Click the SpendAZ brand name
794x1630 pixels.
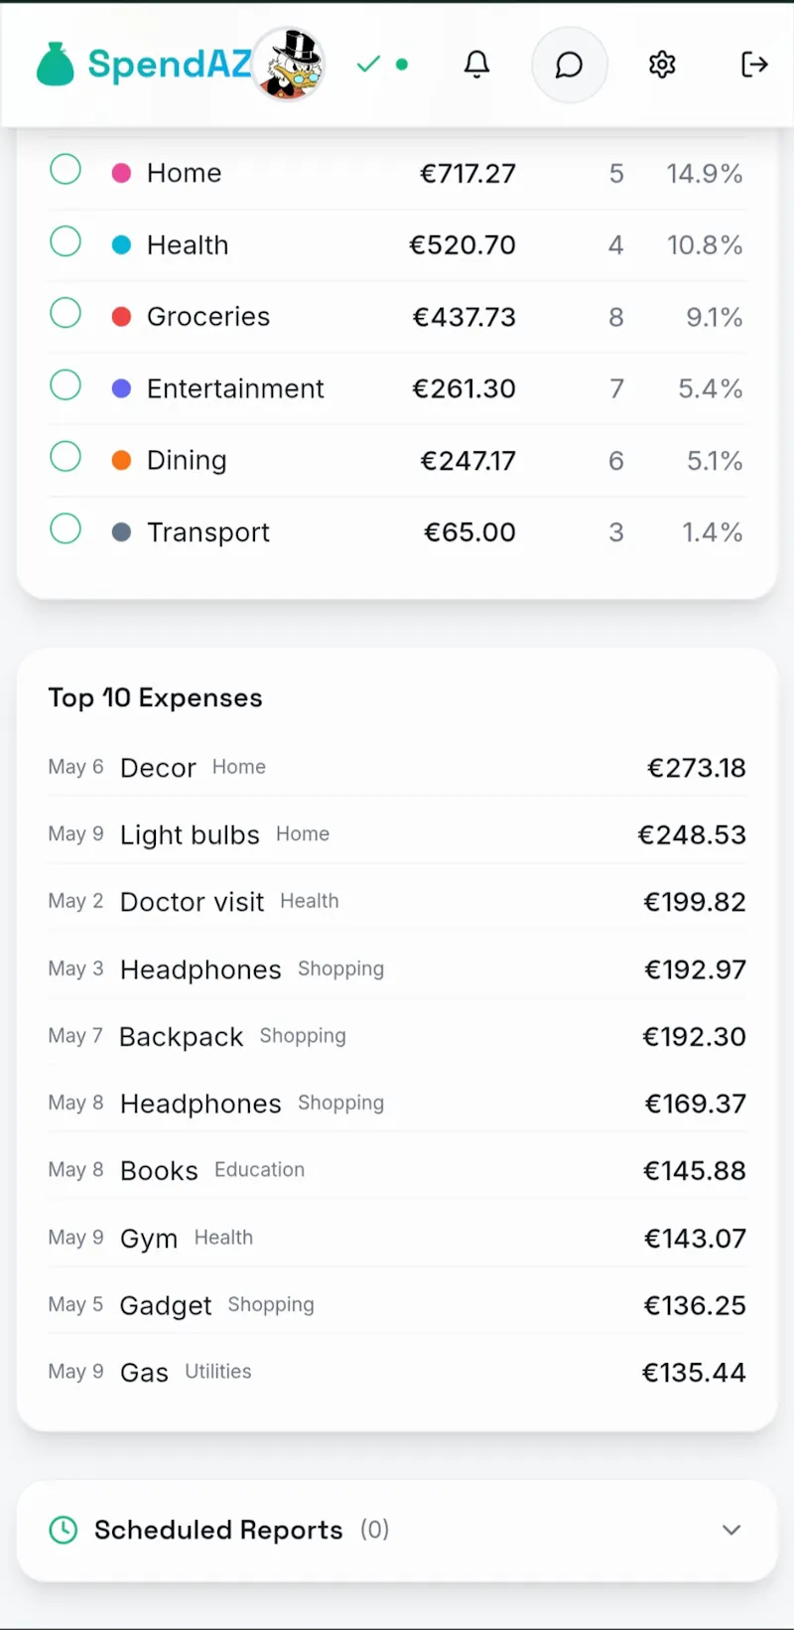pos(170,65)
